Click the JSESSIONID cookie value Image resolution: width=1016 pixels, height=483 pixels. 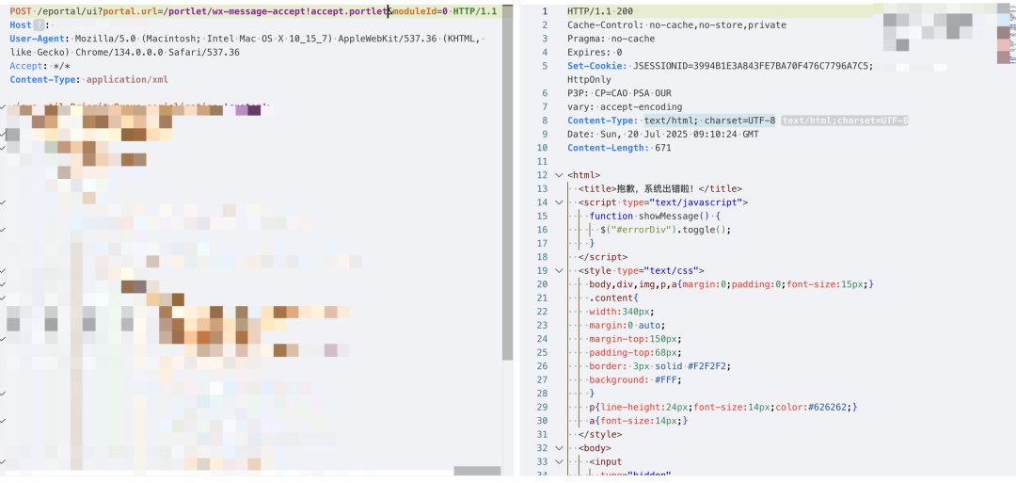click(753, 66)
